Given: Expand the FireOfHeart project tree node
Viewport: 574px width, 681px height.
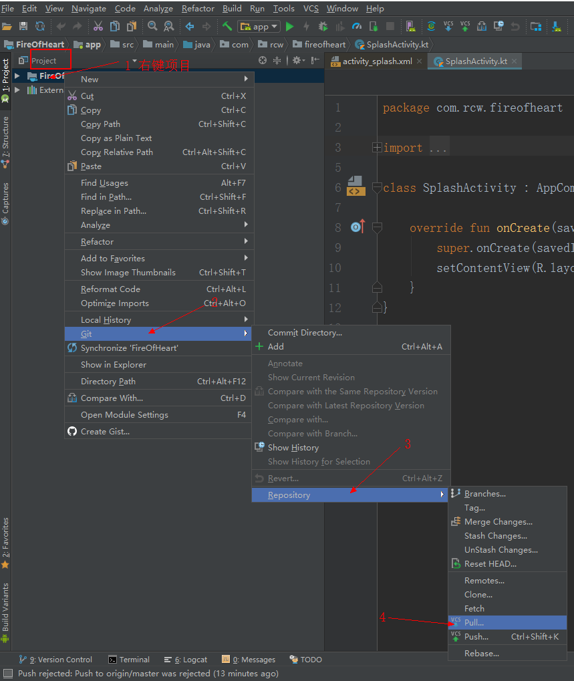Looking at the screenshot, I should pyautogui.click(x=17, y=76).
